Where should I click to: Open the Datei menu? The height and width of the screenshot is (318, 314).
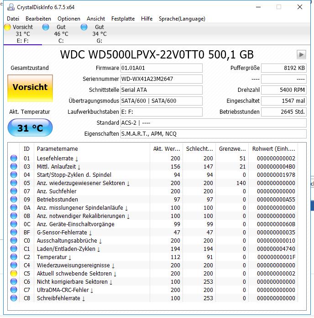click(13, 19)
